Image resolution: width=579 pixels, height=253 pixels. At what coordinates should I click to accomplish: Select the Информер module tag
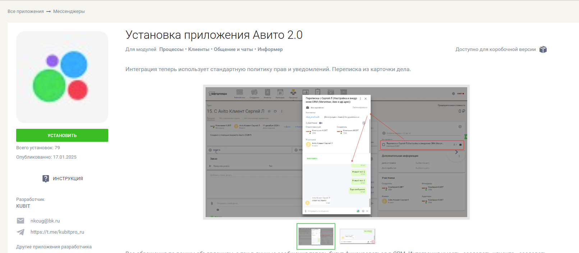270,50
